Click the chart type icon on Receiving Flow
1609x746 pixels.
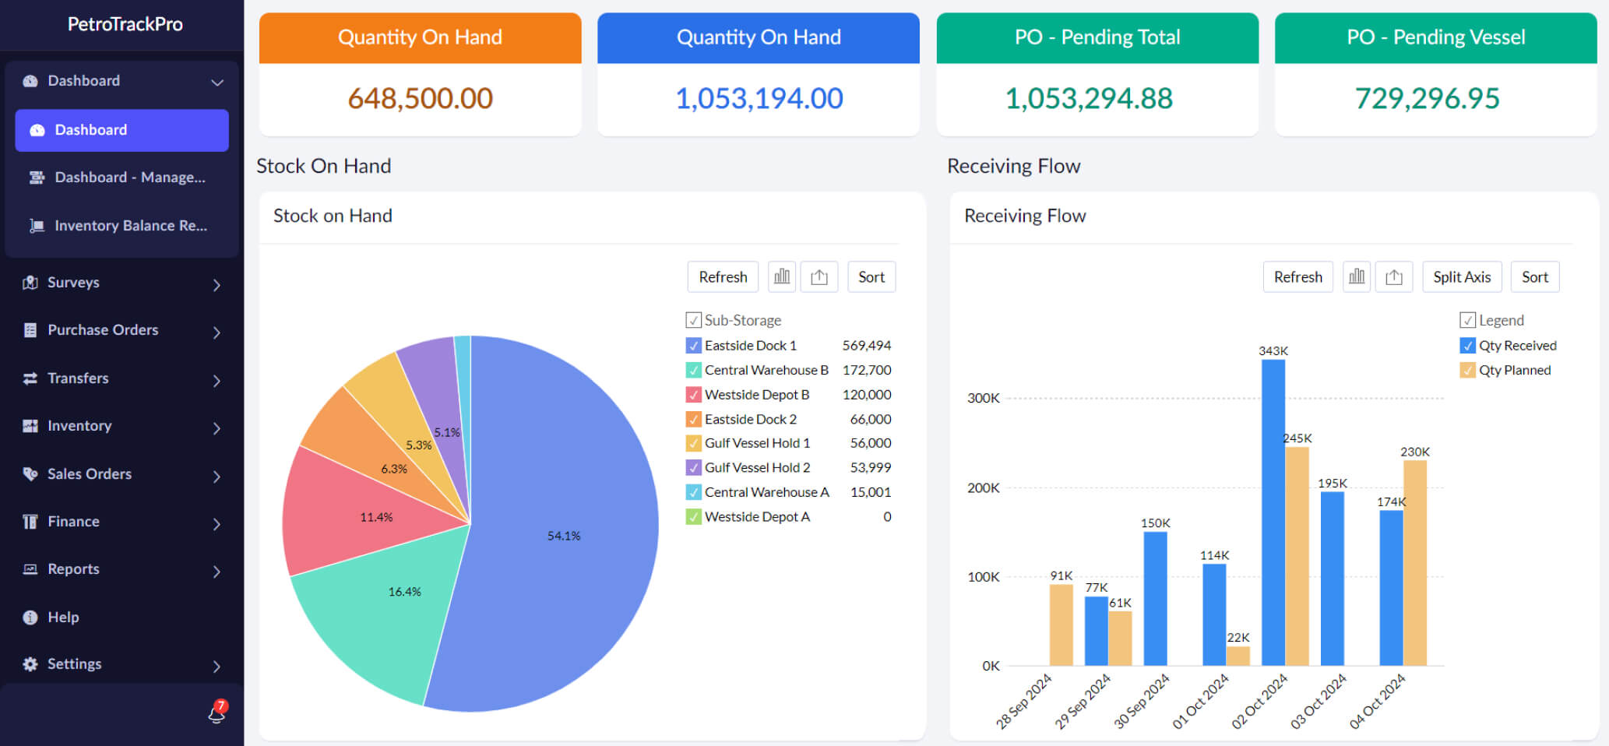(1357, 276)
